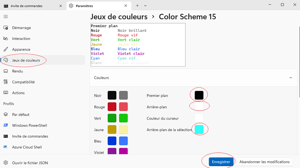
Task: Add a new tab with plus button
Action: tap(137, 6)
